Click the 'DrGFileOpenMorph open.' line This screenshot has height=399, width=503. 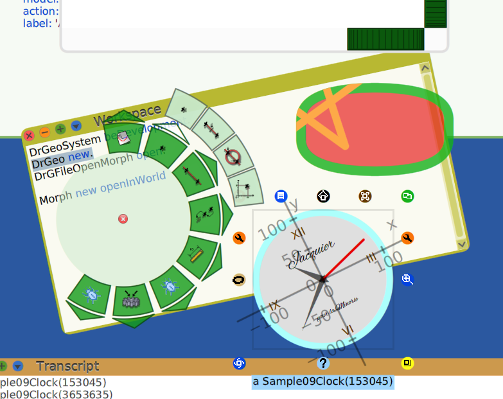tap(100, 164)
